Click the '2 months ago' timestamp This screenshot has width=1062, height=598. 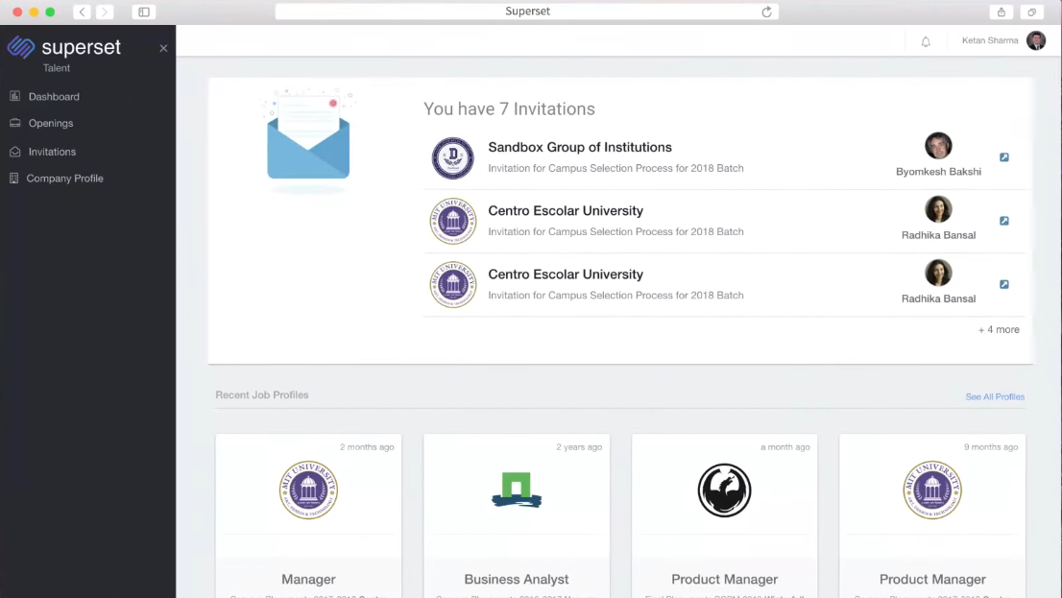pos(367,447)
